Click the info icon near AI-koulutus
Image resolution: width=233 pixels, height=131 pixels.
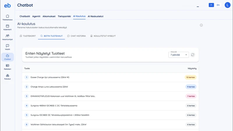(x=201, y=25)
